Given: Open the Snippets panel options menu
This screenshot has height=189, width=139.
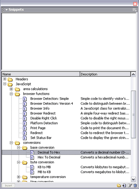Looking at the screenshot, I should [134, 10].
